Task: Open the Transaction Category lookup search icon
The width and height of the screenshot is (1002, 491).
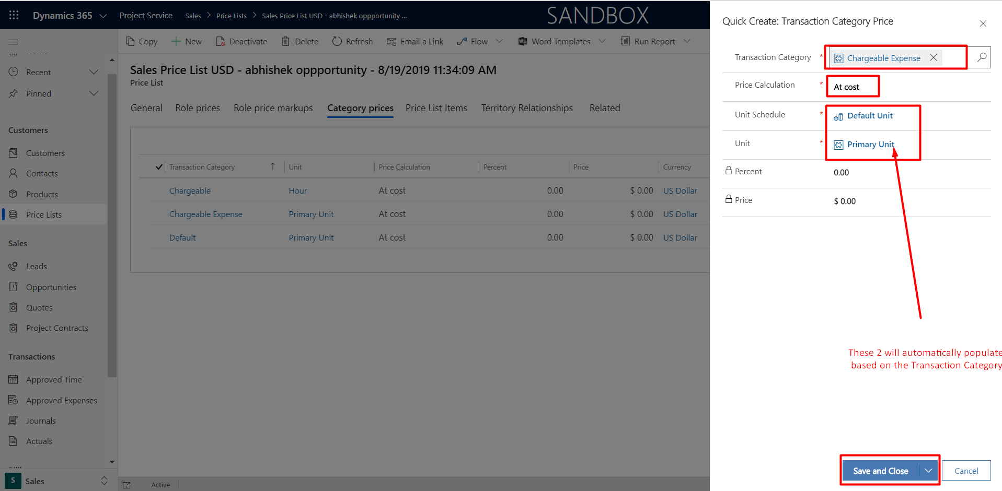Action: coord(982,57)
